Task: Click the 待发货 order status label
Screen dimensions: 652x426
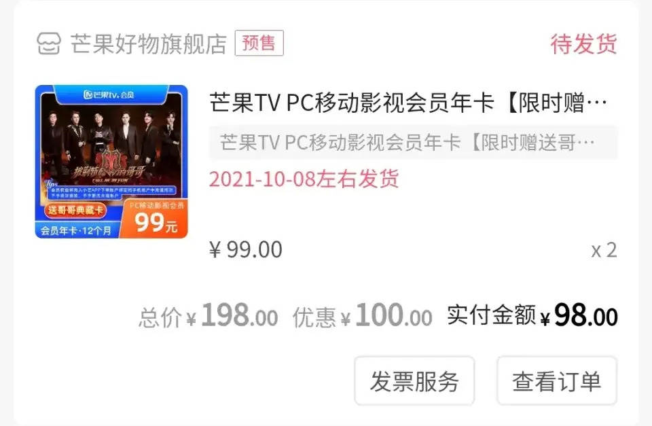Action: (584, 43)
